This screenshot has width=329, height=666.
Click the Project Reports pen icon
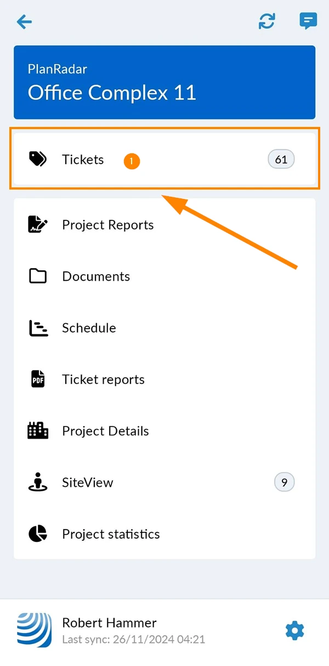(x=38, y=225)
